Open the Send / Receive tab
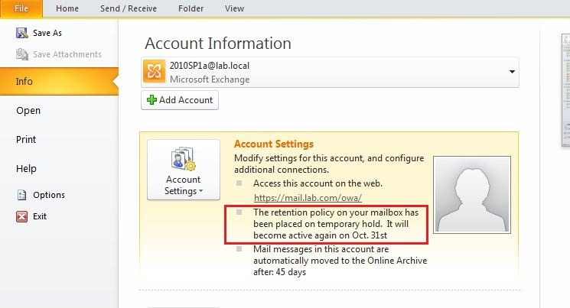570x308 pixels. [129, 8]
